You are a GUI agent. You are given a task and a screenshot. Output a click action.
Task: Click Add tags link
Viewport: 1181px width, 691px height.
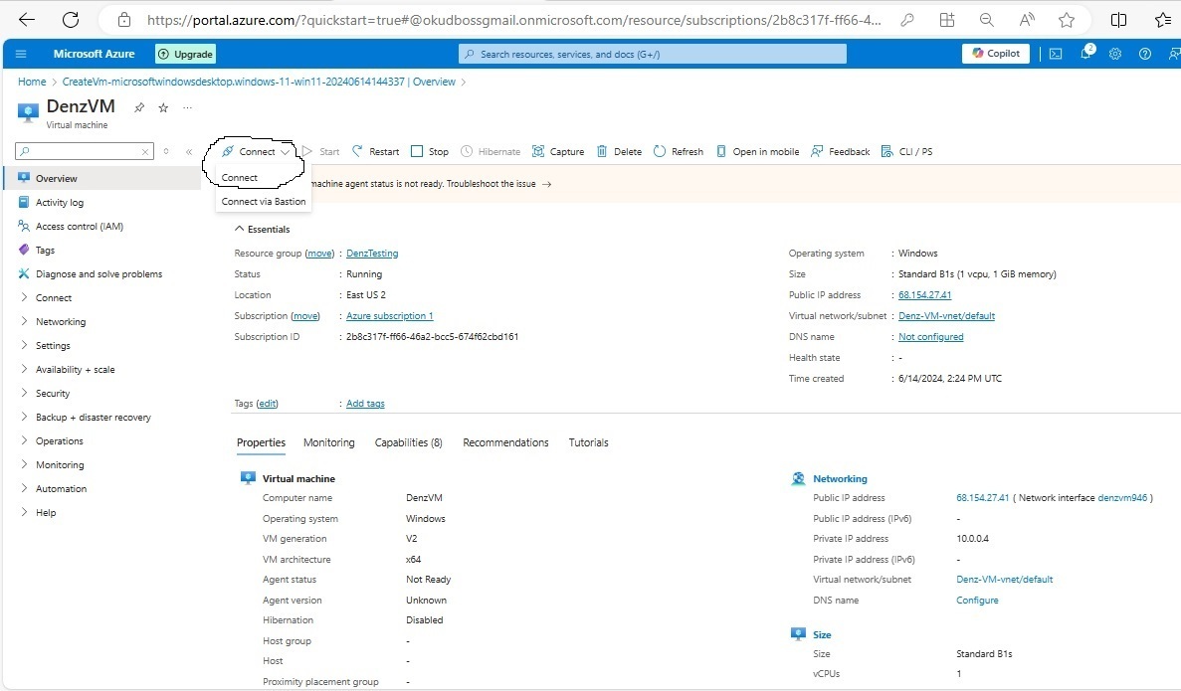pyautogui.click(x=365, y=404)
